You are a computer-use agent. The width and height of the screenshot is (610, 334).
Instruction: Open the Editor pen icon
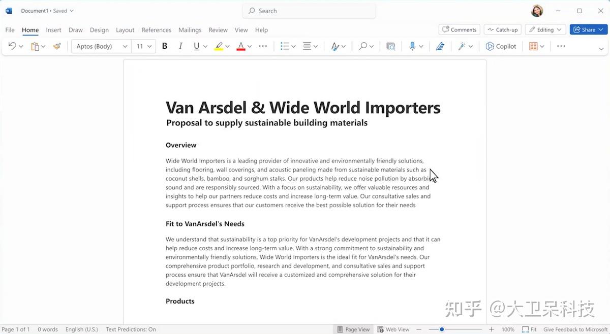tap(440, 46)
